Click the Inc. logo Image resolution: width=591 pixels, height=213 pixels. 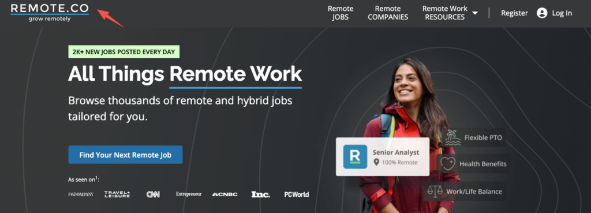260,195
